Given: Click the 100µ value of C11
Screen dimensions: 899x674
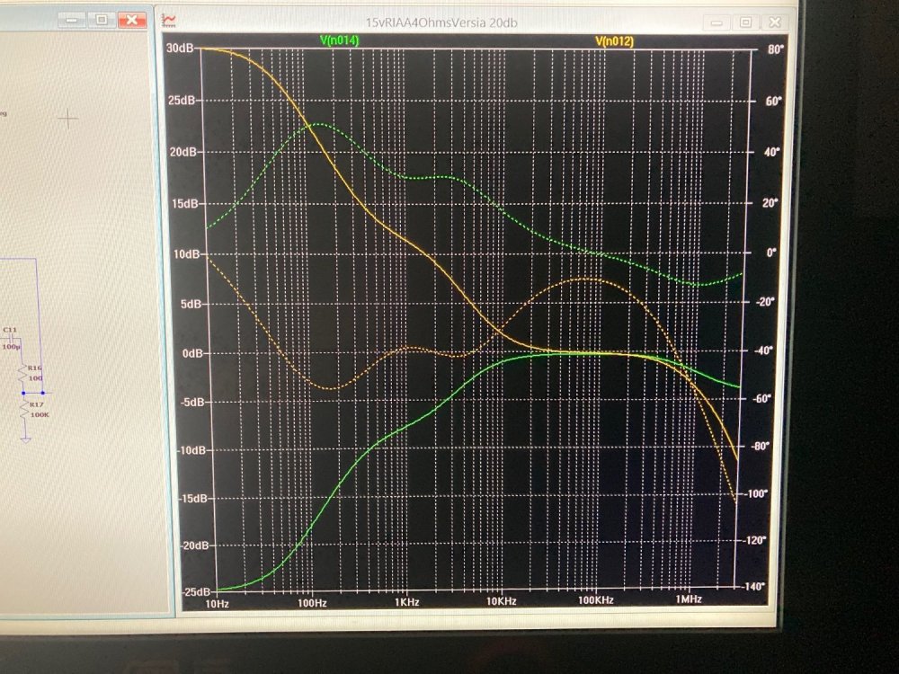Looking at the screenshot, I should tap(11, 346).
